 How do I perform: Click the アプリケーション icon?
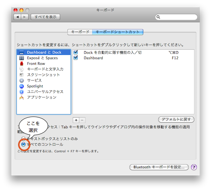click(x=21, y=97)
